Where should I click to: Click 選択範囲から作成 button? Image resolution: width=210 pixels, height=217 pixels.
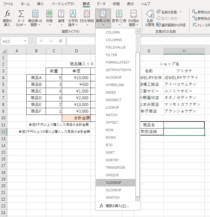coord(171,25)
